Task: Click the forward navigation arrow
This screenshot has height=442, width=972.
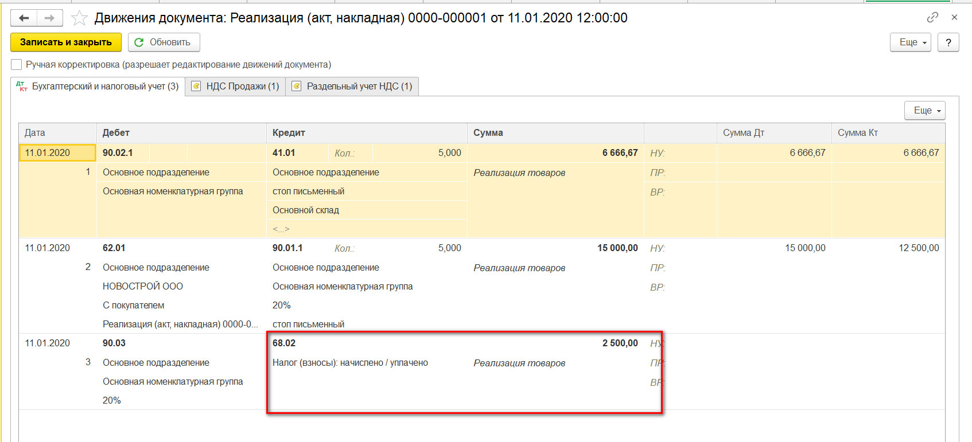Action: click(x=50, y=18)
